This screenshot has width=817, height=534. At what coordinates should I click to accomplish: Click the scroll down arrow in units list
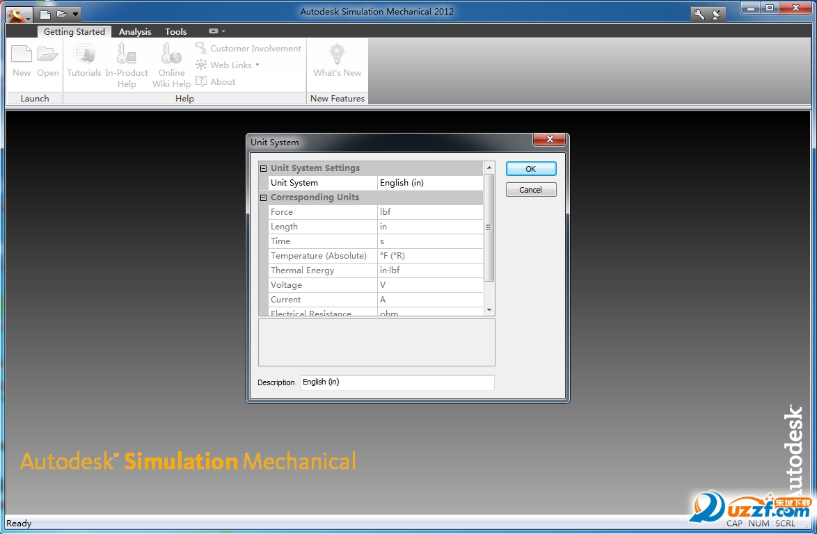[x=489, y=310]
